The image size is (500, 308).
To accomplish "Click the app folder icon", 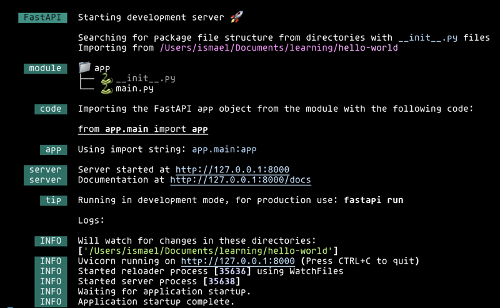I will pyautogui.click(x=84, y=67).
